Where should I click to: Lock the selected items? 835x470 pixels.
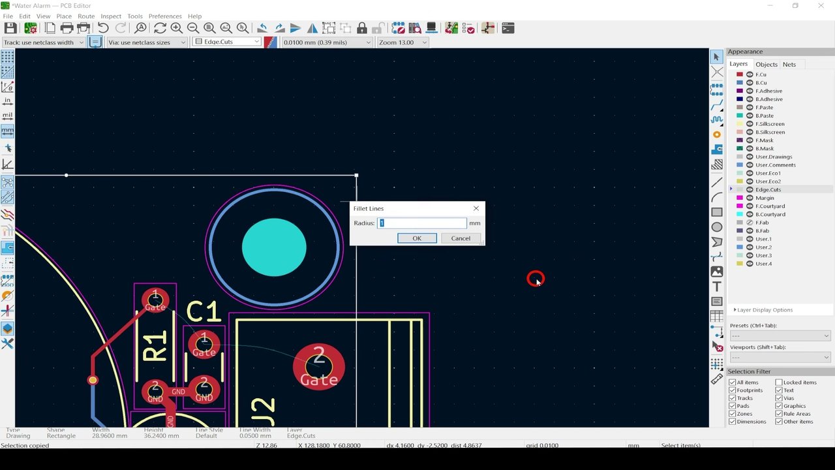tap(361, 28)
